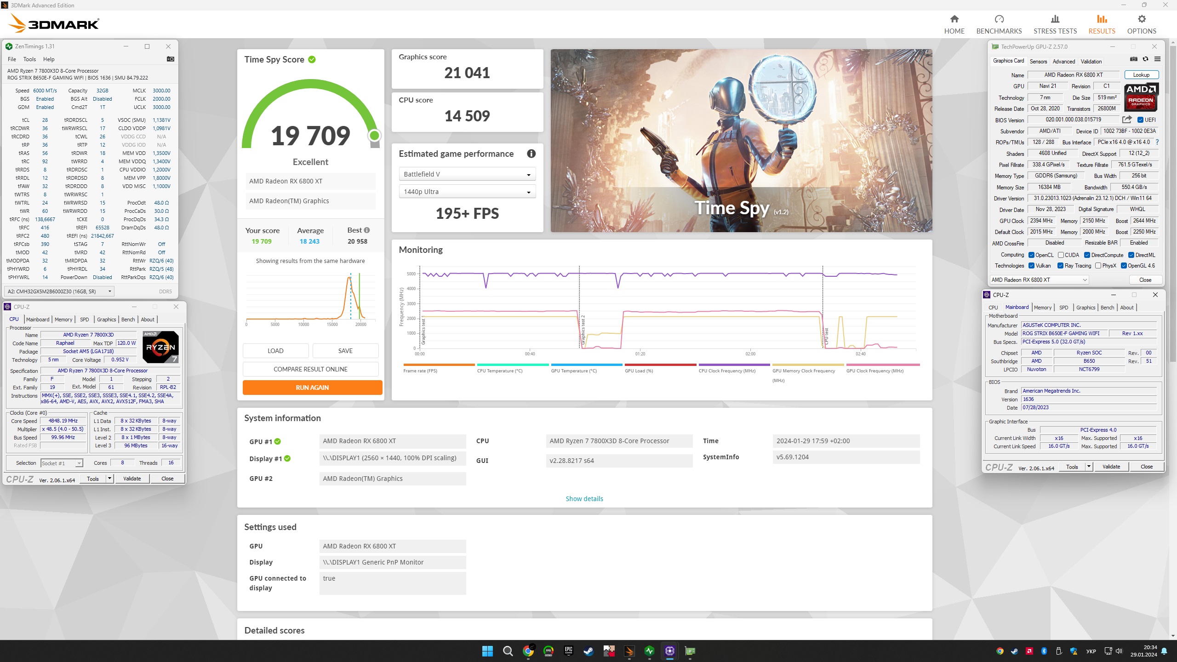Toggle CUDA checkbox in GPU-Z
1177x662 pixels.
coord(1061,255)
